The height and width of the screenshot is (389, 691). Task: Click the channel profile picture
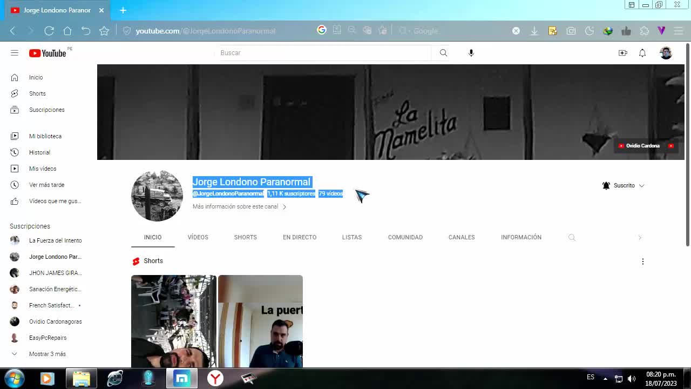(157, 196)
